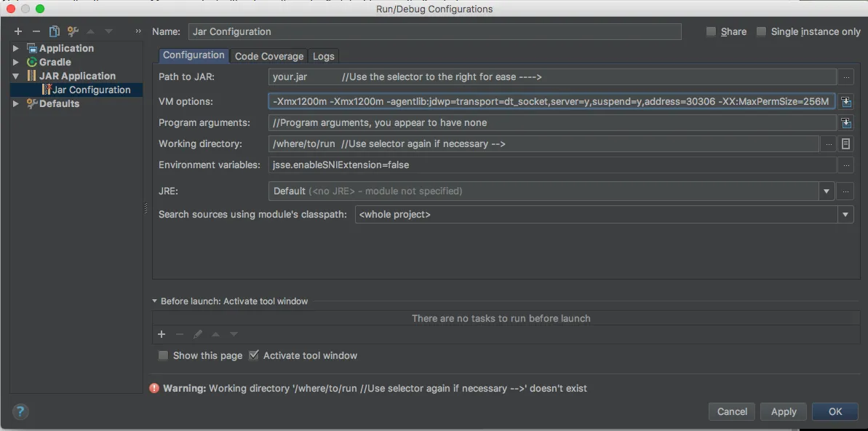Remove the selected configuration
This screenshot has width=868, height=431.
pyautogui.click(x=36, y=31)
